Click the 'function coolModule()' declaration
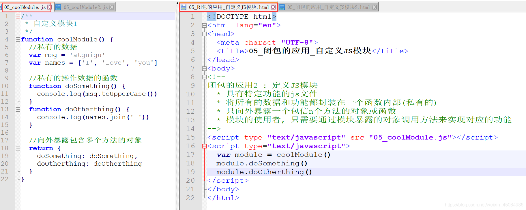 pos(67,39)
